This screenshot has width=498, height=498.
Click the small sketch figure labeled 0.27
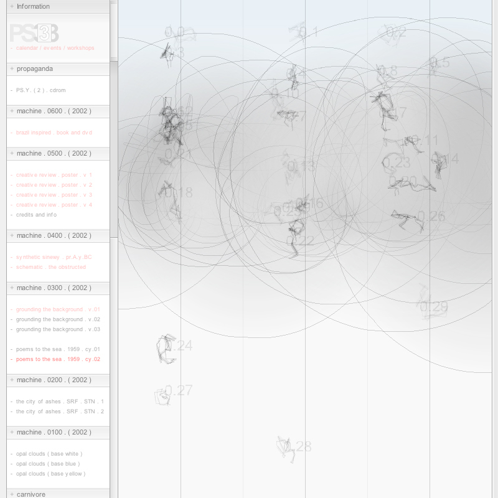[162, 395]
